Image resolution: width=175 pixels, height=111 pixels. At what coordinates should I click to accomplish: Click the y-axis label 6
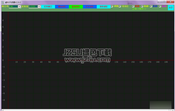[x=3, y=20]
